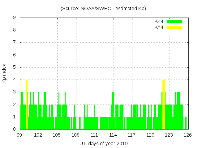Click x-axis tick label 126

pos(188,135)
